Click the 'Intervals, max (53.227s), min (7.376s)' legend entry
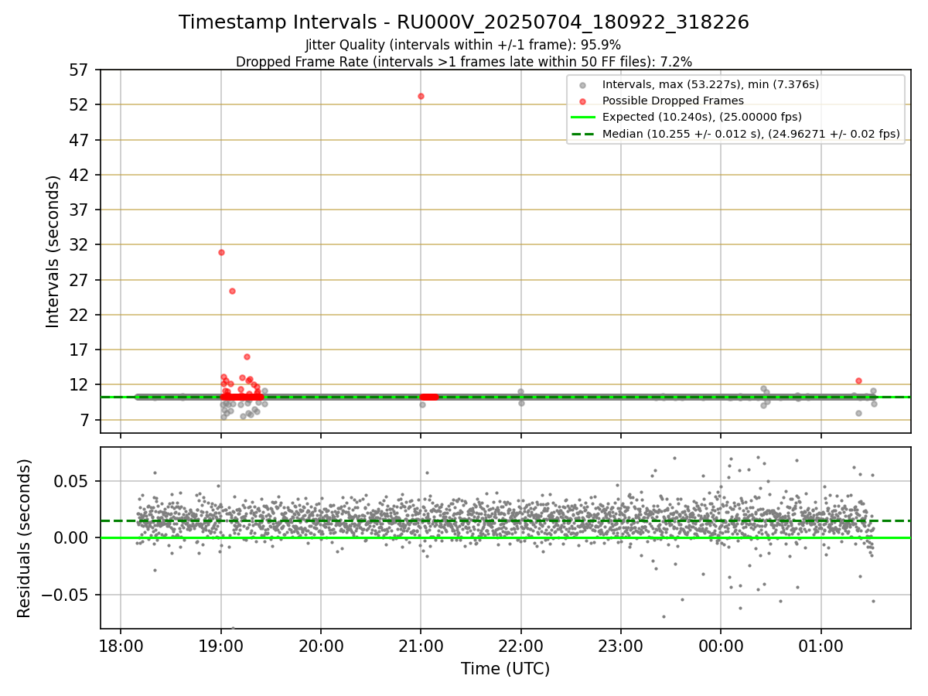This screenshot has width=928, height=696. [711, 84]
